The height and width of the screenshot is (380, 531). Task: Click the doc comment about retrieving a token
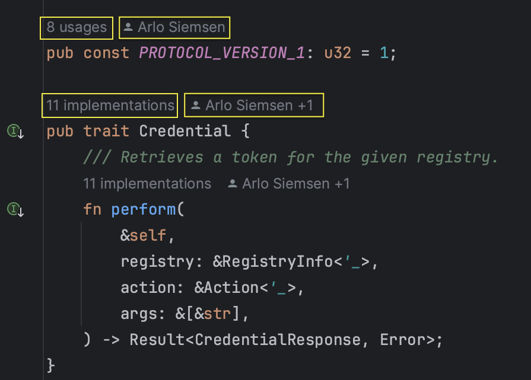pyautogui.click(x=291, y=157)
